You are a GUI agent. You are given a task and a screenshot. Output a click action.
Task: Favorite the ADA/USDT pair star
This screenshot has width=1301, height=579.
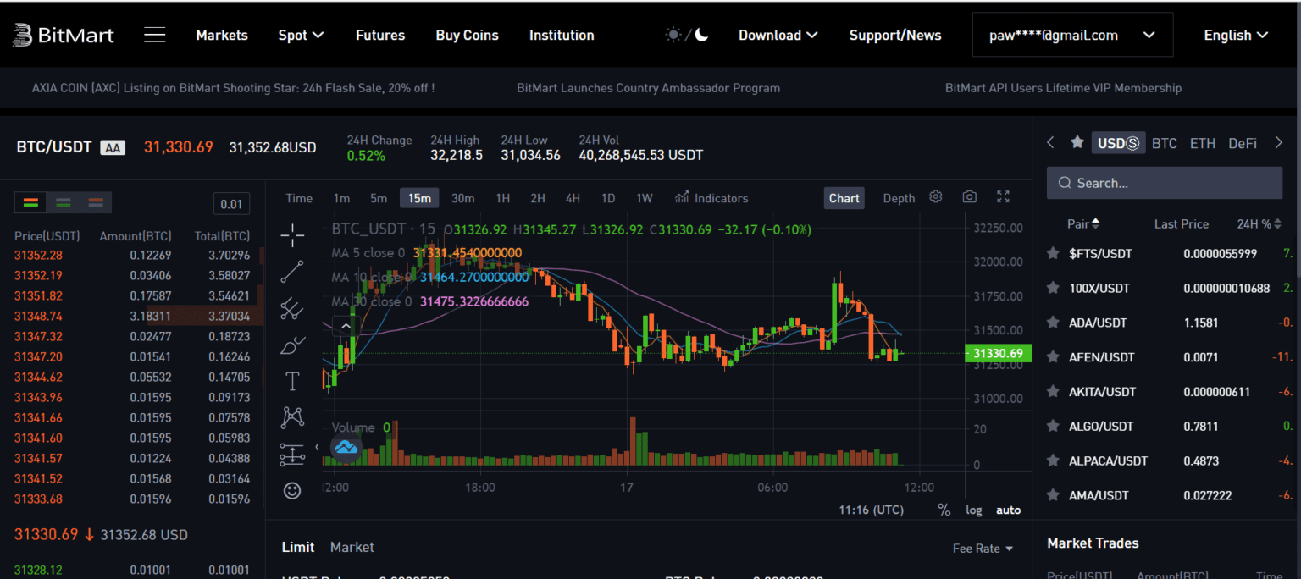coord(1053,323)
